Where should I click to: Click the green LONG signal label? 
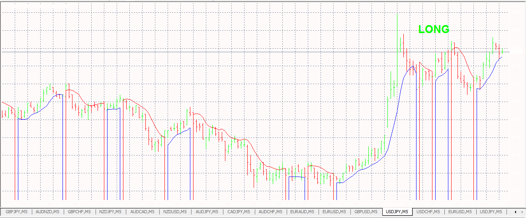434,29
